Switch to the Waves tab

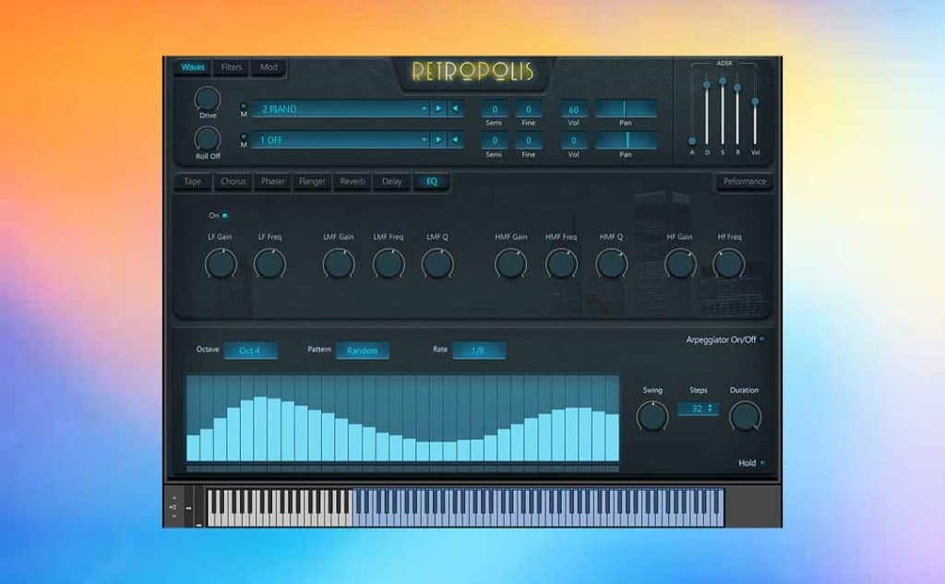193,67
